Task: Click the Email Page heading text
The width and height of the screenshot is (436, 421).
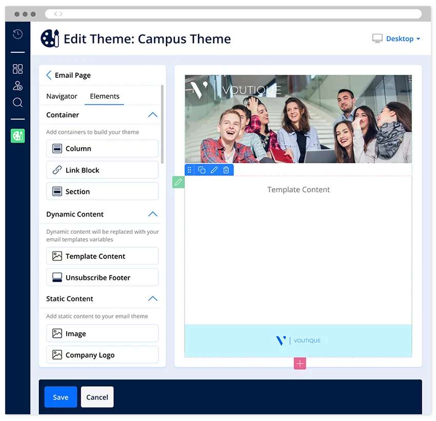Action: pos(72,75)
